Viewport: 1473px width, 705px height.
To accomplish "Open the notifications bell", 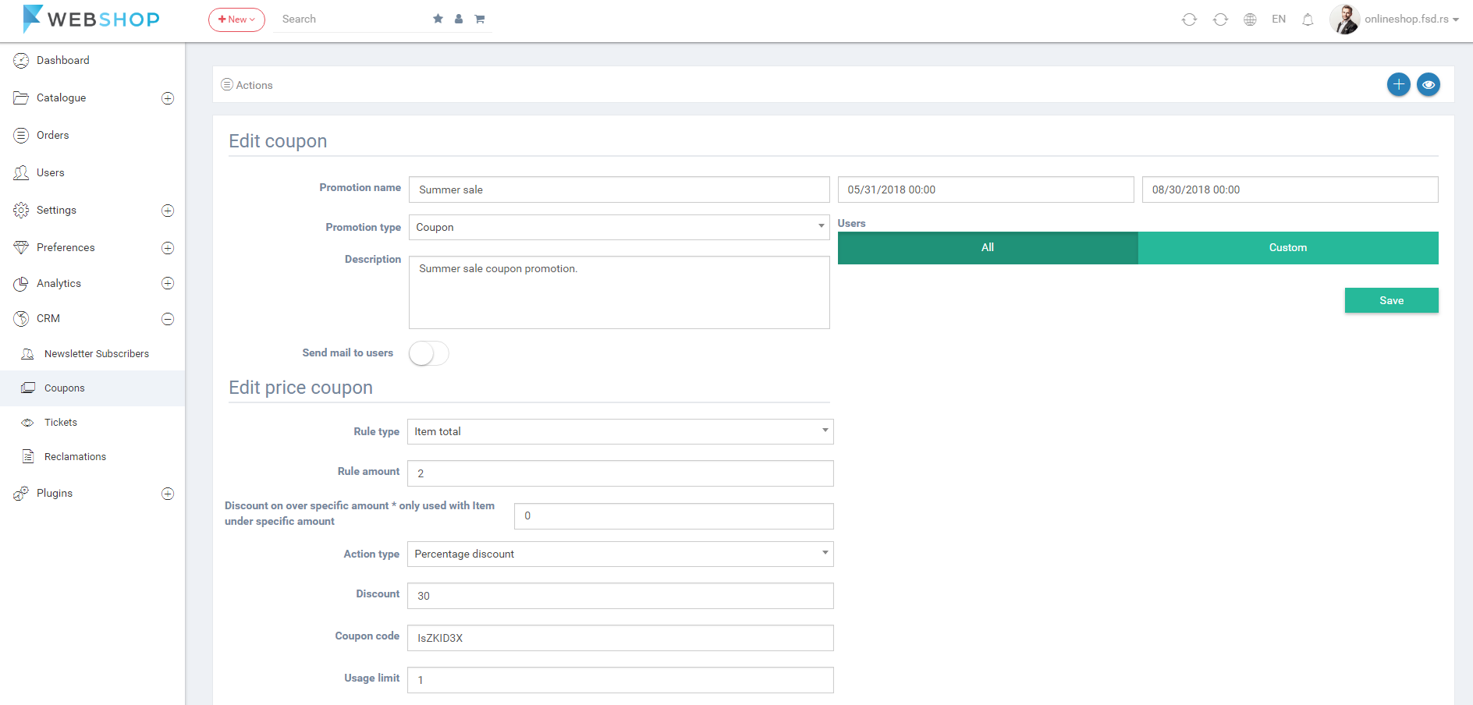I will (x=1308, y=19).
